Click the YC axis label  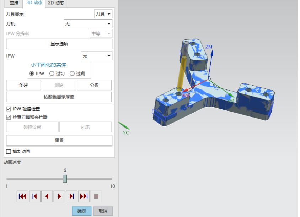pyautogui.click(x=126, y=133)
